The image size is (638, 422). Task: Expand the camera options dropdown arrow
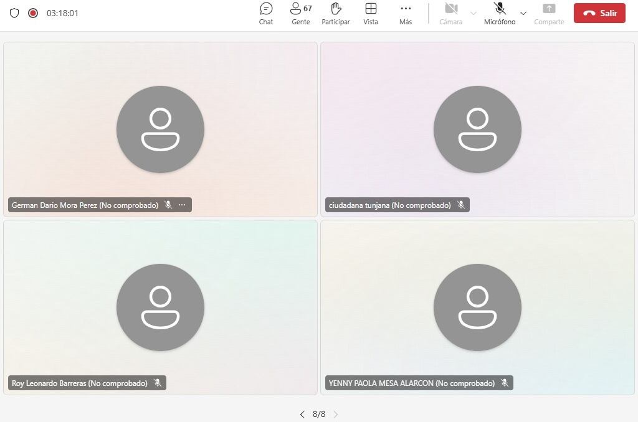tap(474, 13)
